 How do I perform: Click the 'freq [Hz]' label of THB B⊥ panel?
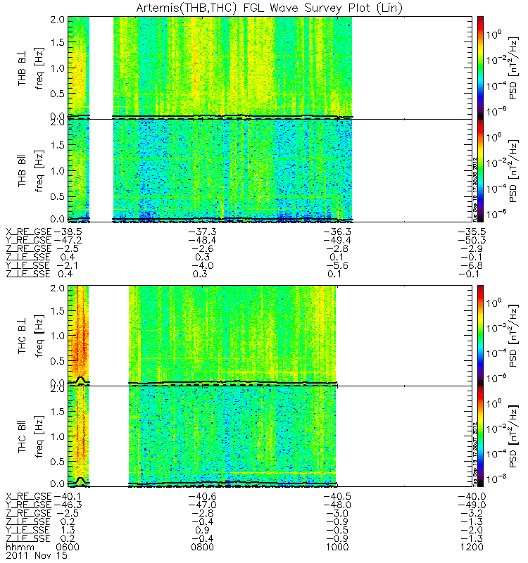[39, 68]
